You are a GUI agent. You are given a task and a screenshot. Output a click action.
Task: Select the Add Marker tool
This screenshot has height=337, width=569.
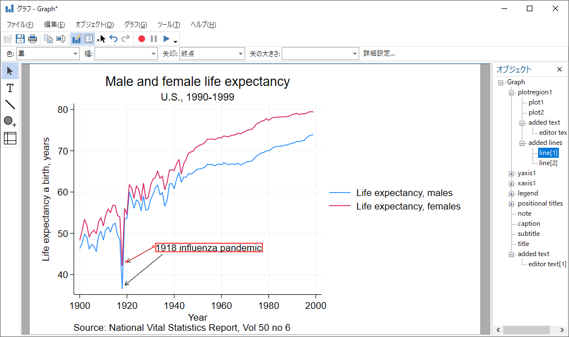[10, 121]
